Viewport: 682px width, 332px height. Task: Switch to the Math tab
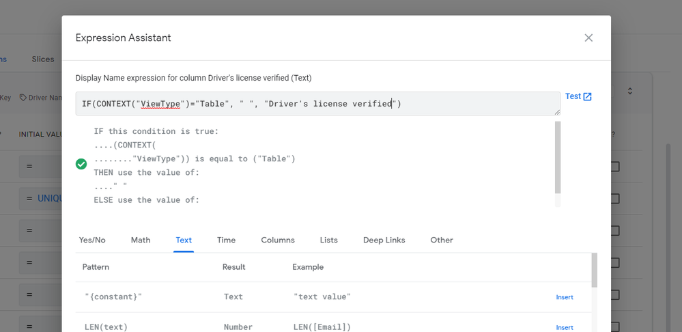click(141, 240)
